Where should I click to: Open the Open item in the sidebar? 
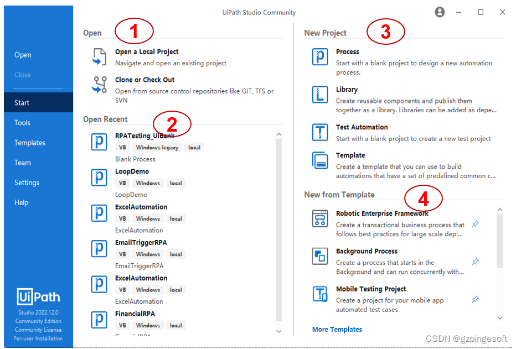[23, 55]
